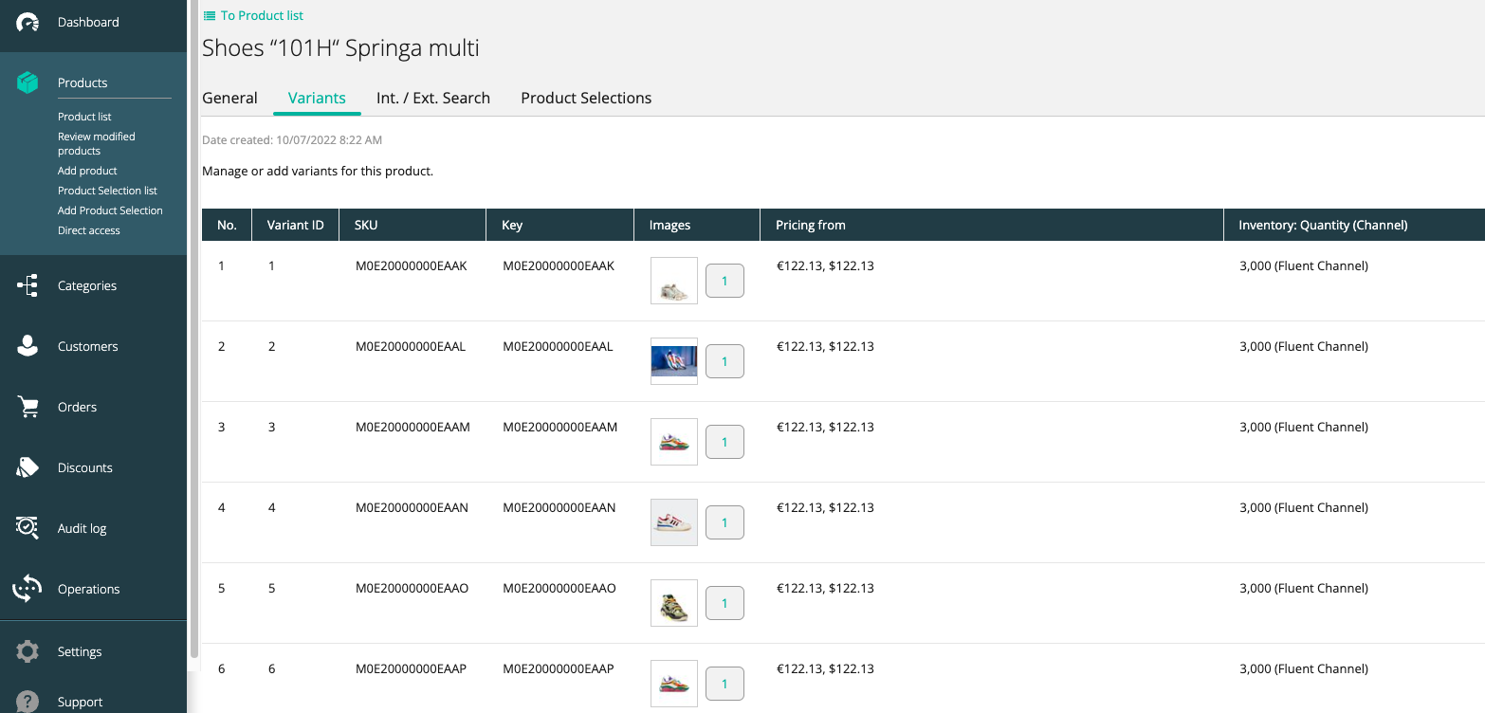Click the SKU column header

[x=366, y=225]
